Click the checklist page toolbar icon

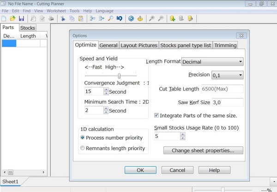tap(42, 18)
